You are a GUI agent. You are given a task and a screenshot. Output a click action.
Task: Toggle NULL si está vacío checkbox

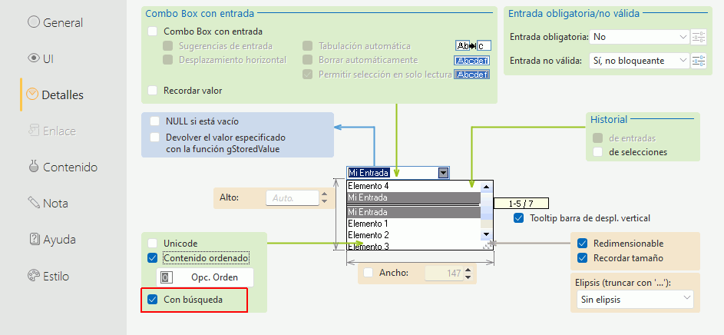154,121
